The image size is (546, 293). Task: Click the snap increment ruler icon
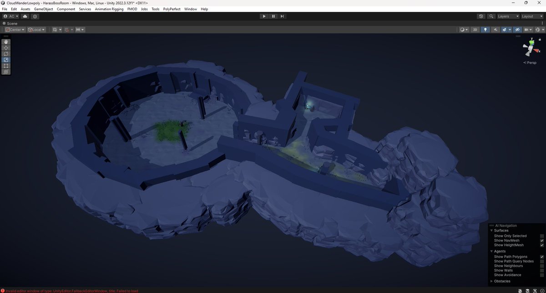pos(78,30)
